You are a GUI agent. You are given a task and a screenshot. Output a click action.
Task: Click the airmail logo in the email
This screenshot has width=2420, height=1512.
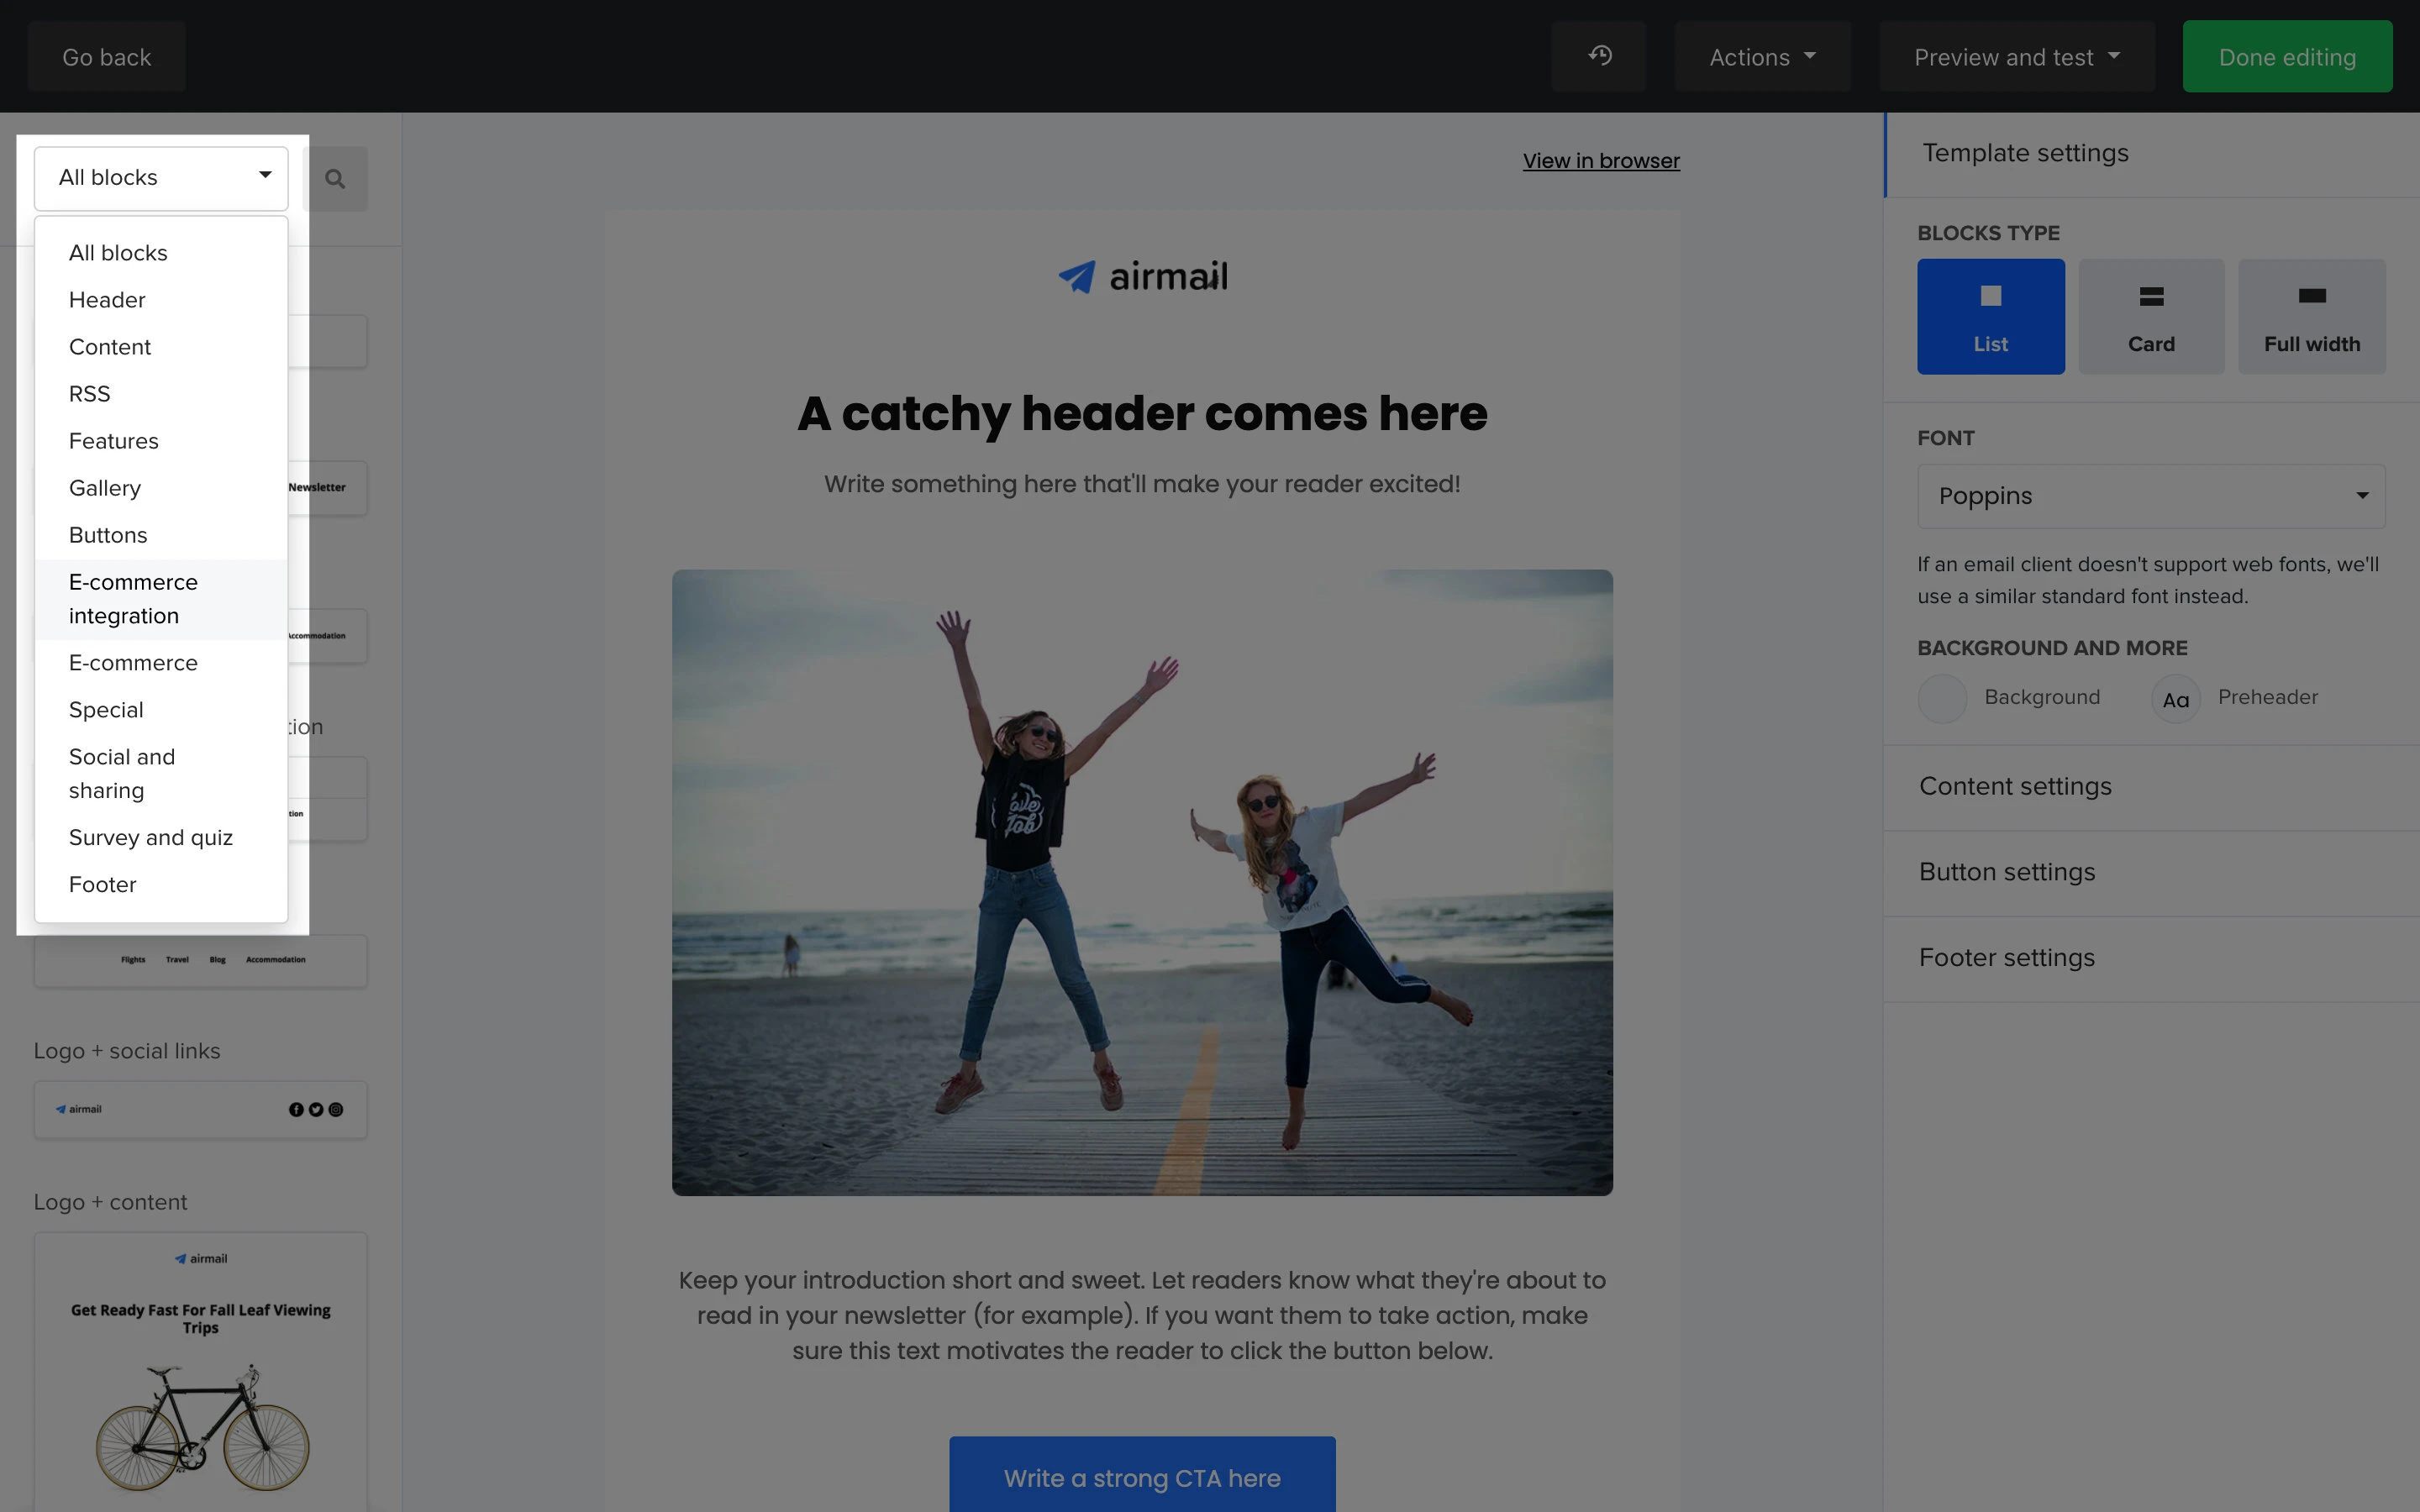coord(1143,276)
